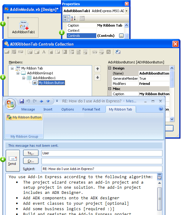Click the letter A label toolbar icon
Image resolution: width=194 pixels, height=215 pixels.
[44, 52]
